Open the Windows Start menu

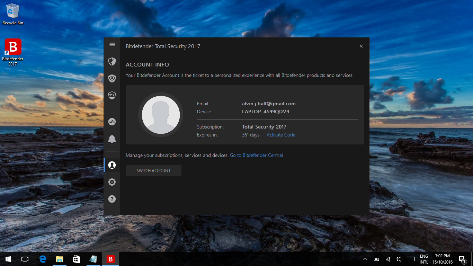point(8,259)
